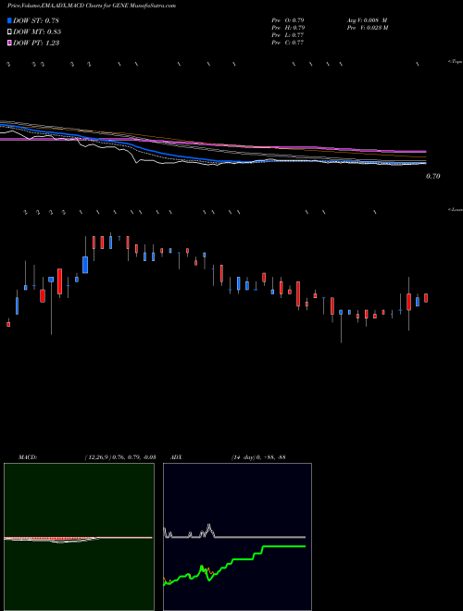Click the blue DOW ST legend swatch
Screen dimensions: 463x611
pyautogui.click(x=9, y=20)
